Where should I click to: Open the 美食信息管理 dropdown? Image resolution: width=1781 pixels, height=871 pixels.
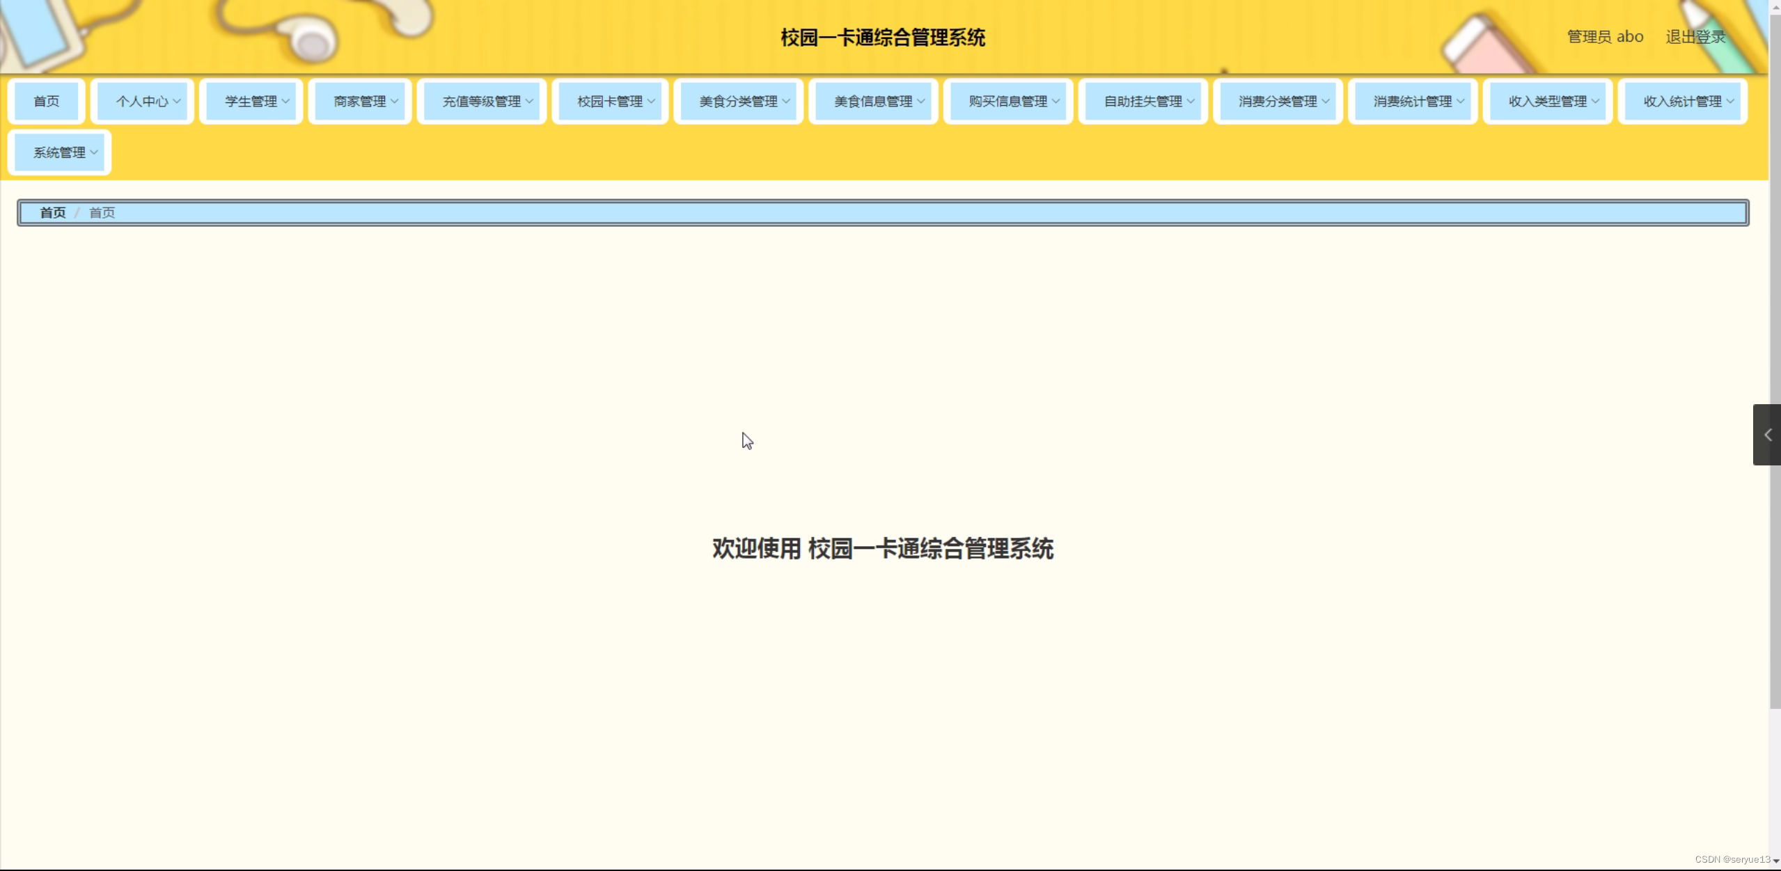click(872, 101)
